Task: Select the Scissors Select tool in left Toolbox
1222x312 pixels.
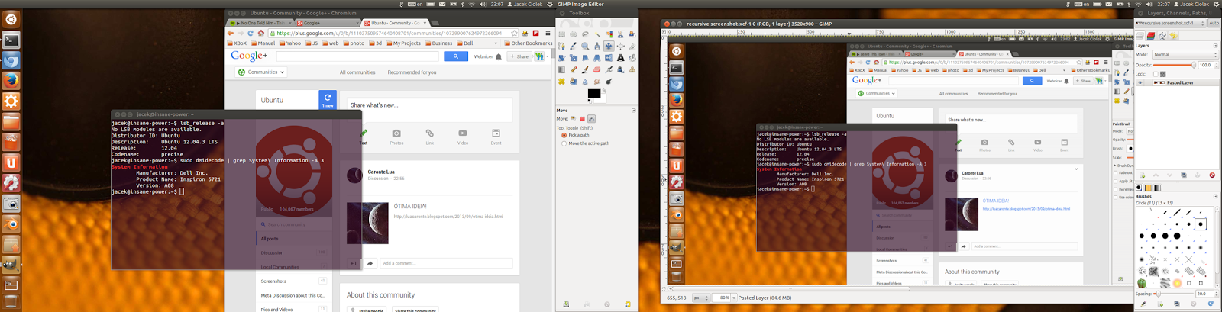Action: click(x=621, y=34)
